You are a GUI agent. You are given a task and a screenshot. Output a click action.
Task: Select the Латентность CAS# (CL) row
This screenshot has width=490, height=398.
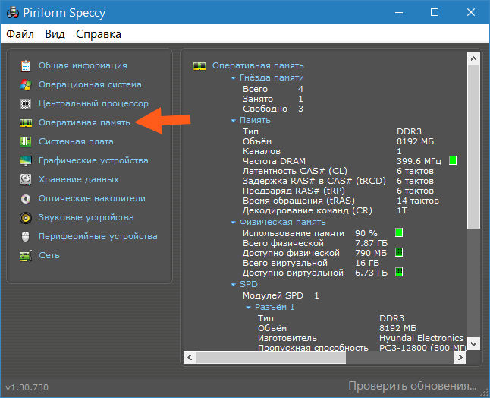pos(338,171)
